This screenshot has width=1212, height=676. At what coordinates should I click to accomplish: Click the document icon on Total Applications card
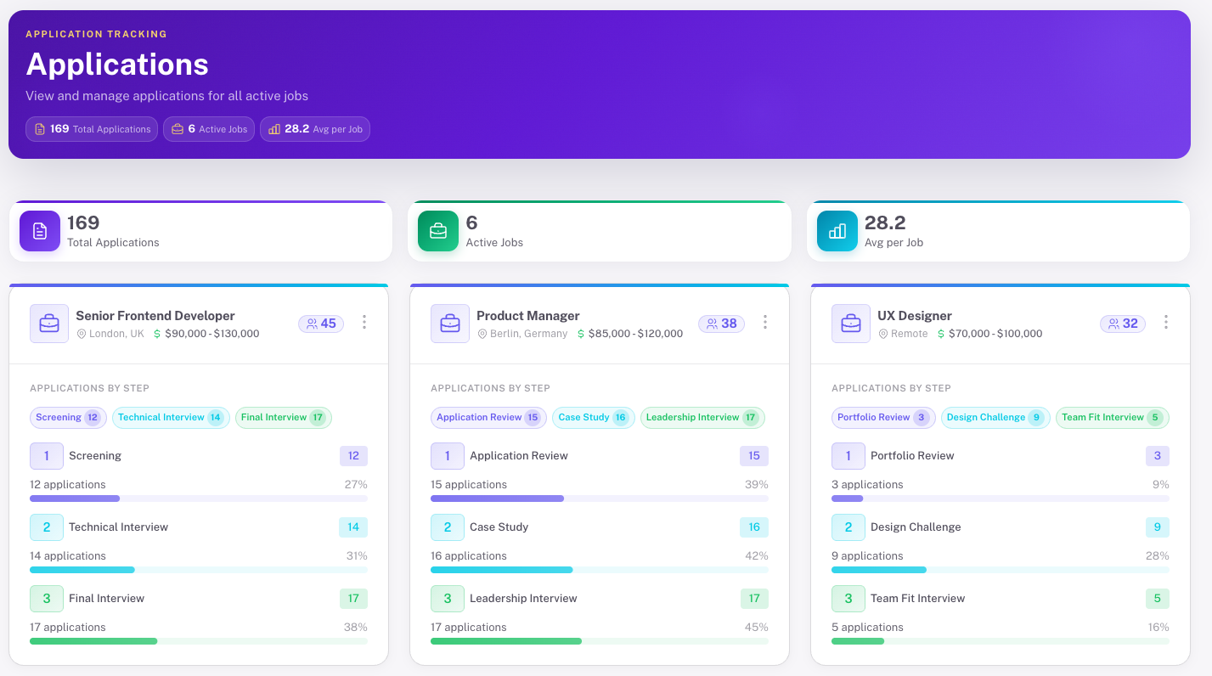(39, 230)
